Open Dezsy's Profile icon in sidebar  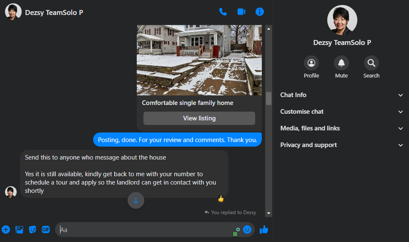coord(311,63)
